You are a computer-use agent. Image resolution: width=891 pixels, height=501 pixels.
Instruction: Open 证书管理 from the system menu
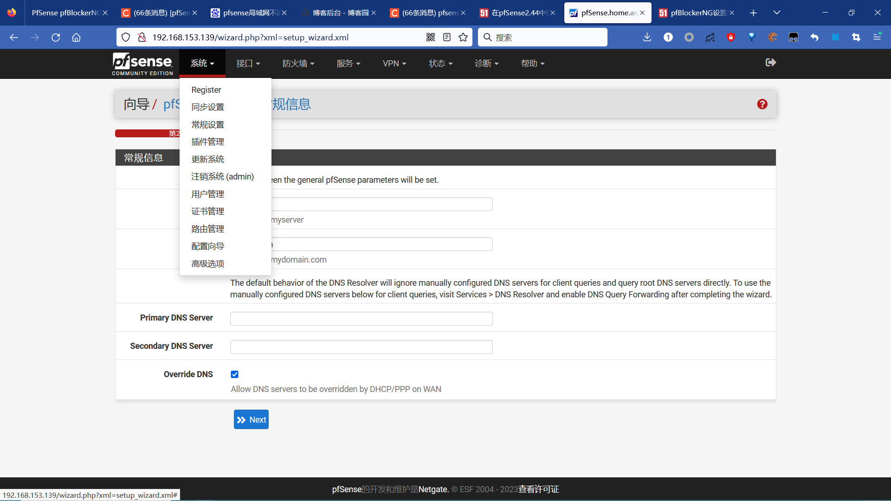pyautogui.click(x=225, y=212)
